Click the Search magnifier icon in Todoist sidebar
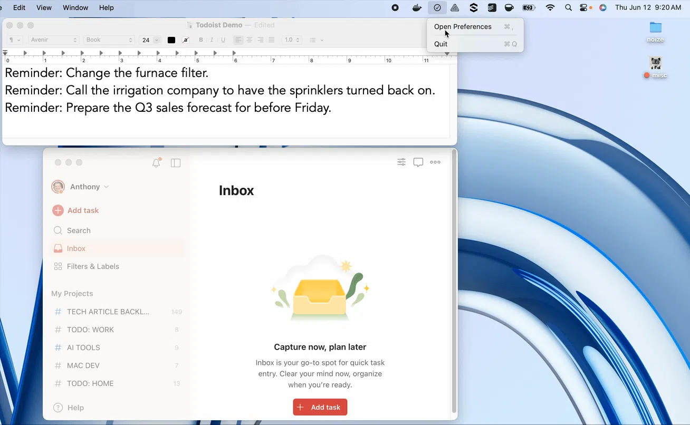 coord(58,230)
